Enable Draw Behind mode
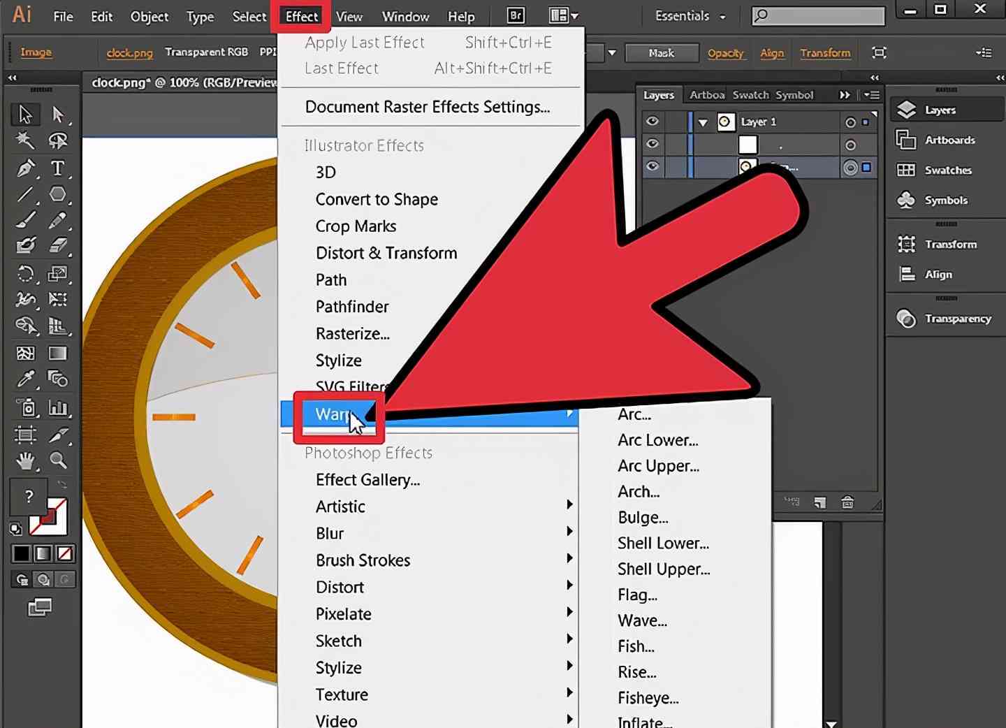 click(x=43, y=579)
